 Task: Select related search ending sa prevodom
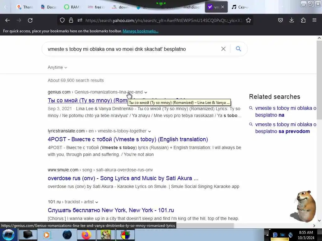pyautogui.click(x=286, y=128)
